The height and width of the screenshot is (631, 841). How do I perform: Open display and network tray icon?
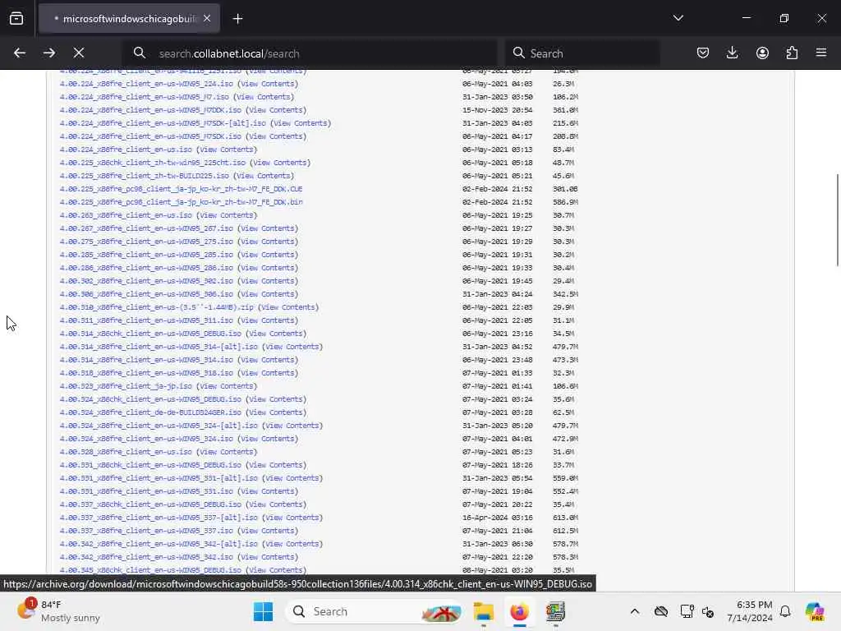687,611
